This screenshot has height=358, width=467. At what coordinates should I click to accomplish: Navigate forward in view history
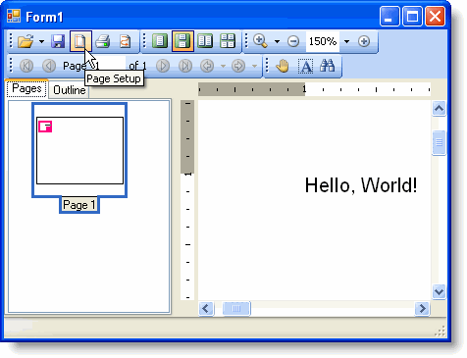coord(238,66)
